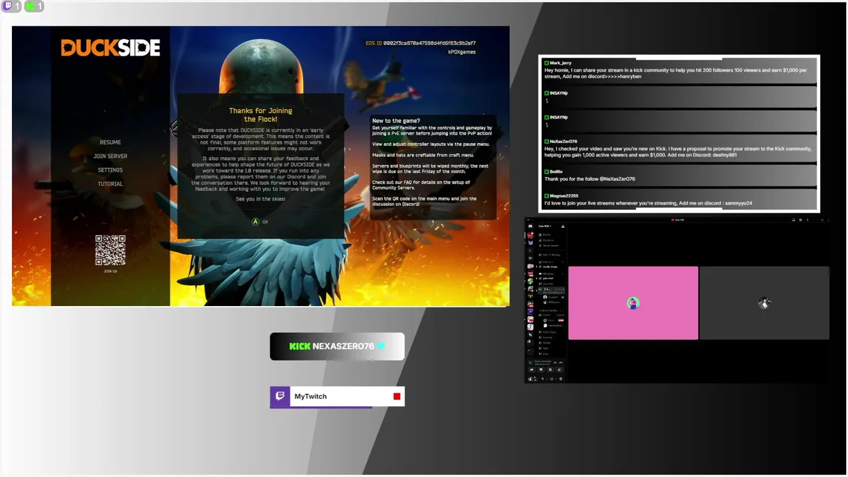Screen dimensions: 848x477
Task: Click the Kick badge next to BotRix
Action: click(547, 172)
